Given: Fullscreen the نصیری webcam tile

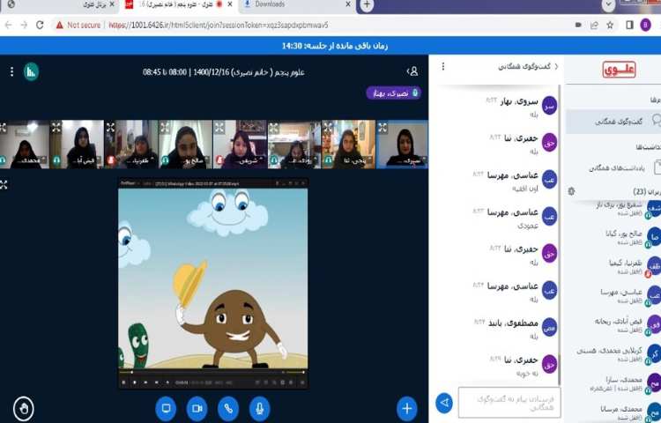Looking at the screenshot, I should (x=382, y=127).
